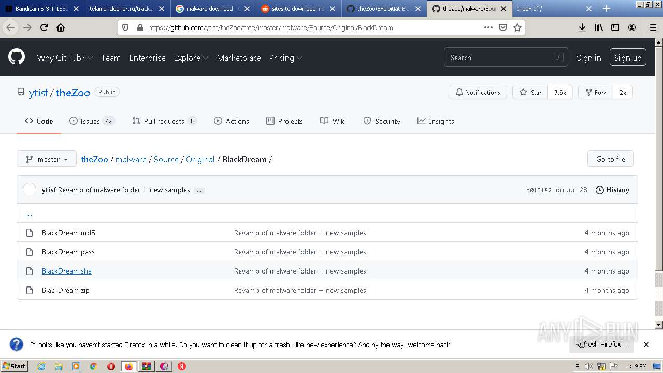Open Why GitHub? dropdown menu
The image size is (663, 373).
click(65, 58)
